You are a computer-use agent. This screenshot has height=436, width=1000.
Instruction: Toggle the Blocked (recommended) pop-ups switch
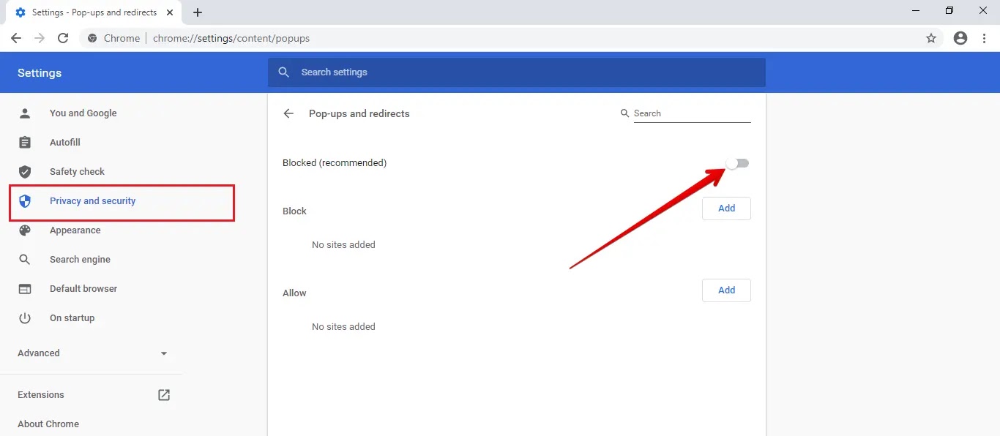coord(738,163)
